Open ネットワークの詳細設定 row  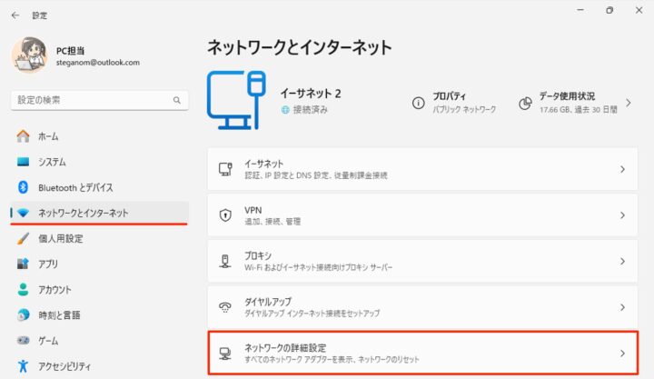[x=422, y=353]
